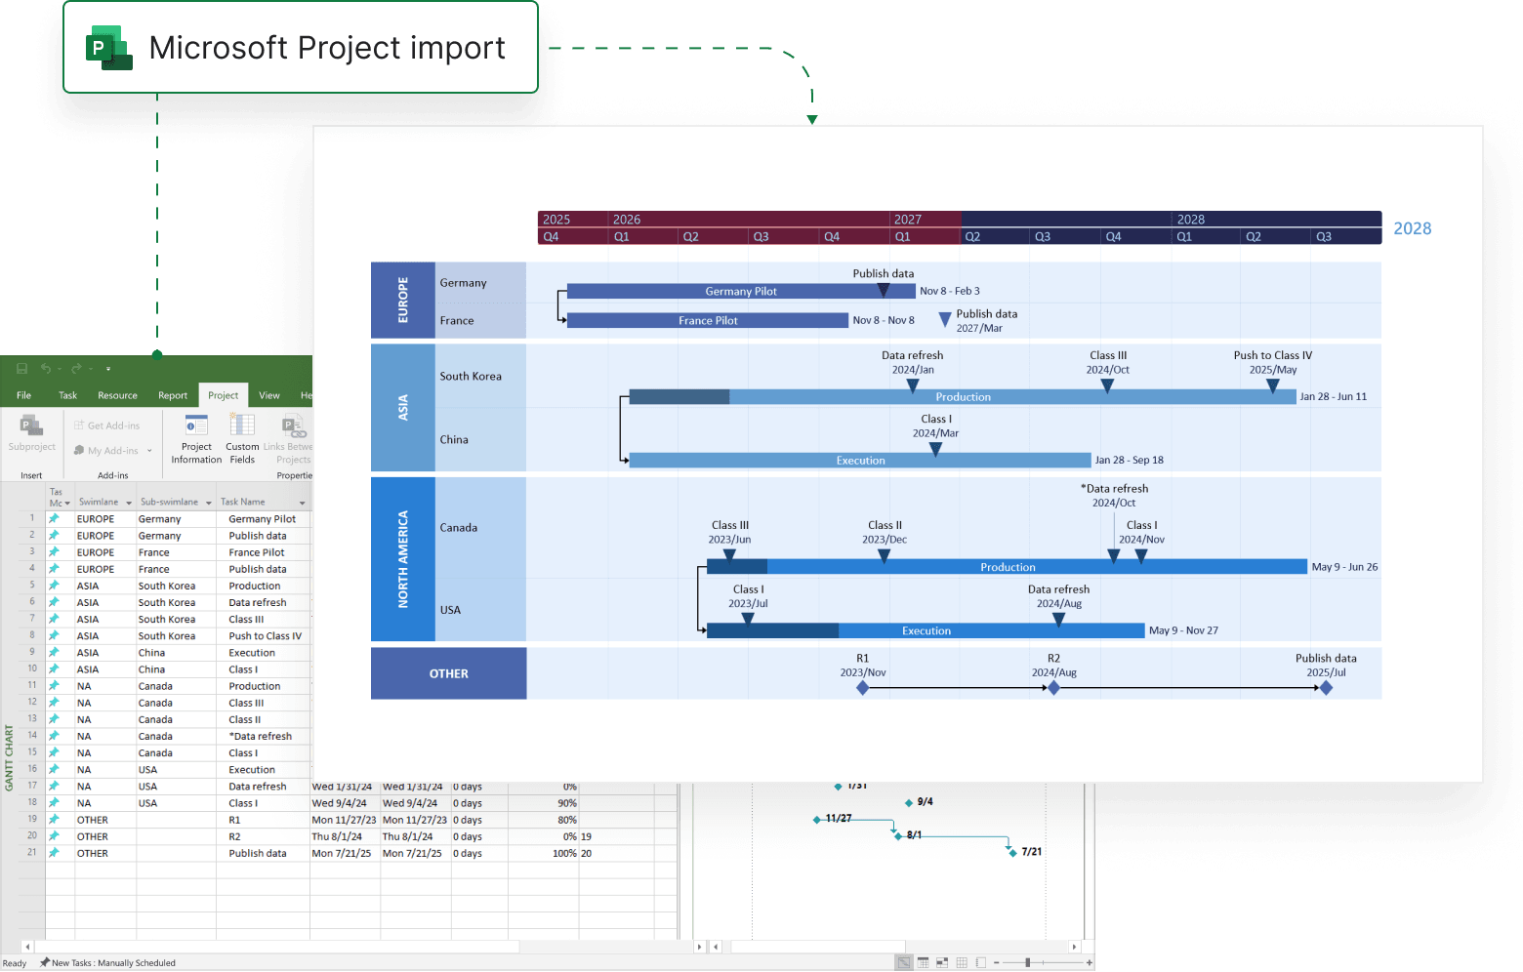This screenshot has height=972, width=1523.
Task: Select the Push to Class IV task cell
Action: 264,636
